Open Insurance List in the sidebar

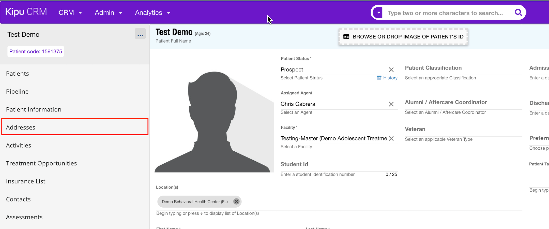pos(75,181)
